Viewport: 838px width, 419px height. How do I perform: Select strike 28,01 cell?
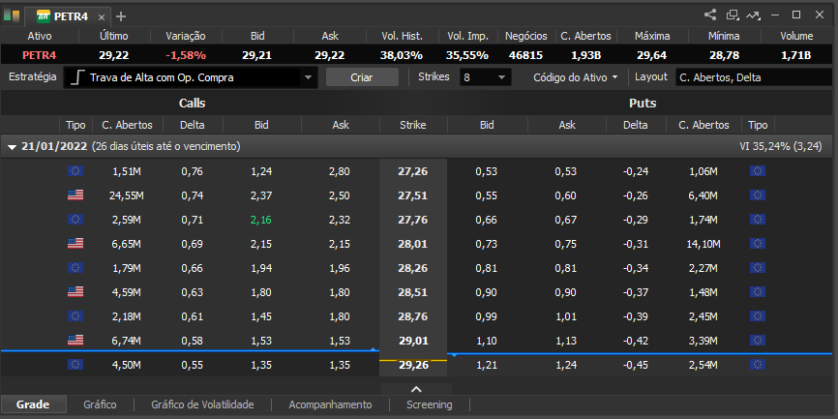pyautogui.click(x=413, y=244)
